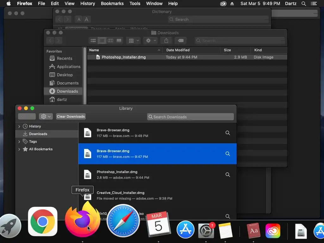
Task: Open Launchpad rocket icon in Dock
Action: pyautogui.click(x=10, y=226)
